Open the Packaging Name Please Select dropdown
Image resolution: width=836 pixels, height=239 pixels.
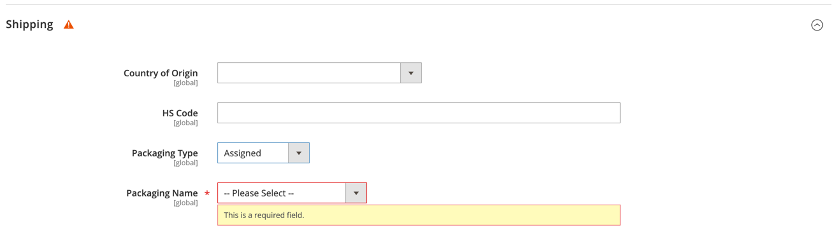[292, 193]
